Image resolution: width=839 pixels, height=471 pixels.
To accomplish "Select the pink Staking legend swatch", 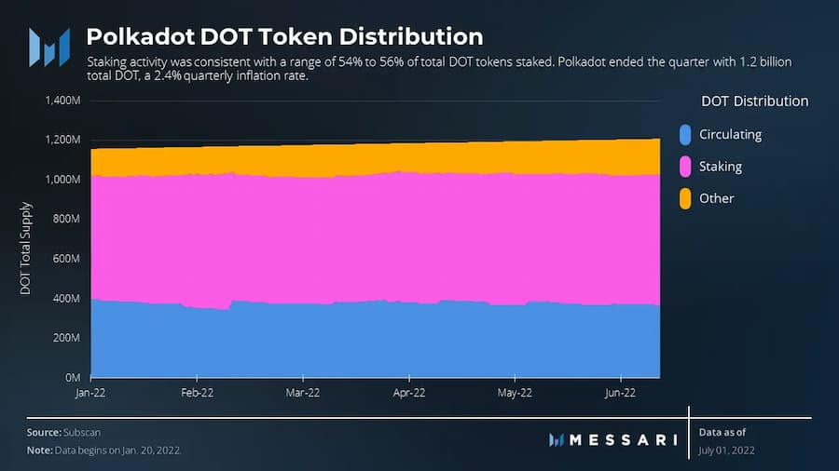I will click(x=685, y=167).
